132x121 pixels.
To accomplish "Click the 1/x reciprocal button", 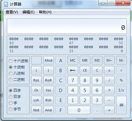I will tap(121, 90).
